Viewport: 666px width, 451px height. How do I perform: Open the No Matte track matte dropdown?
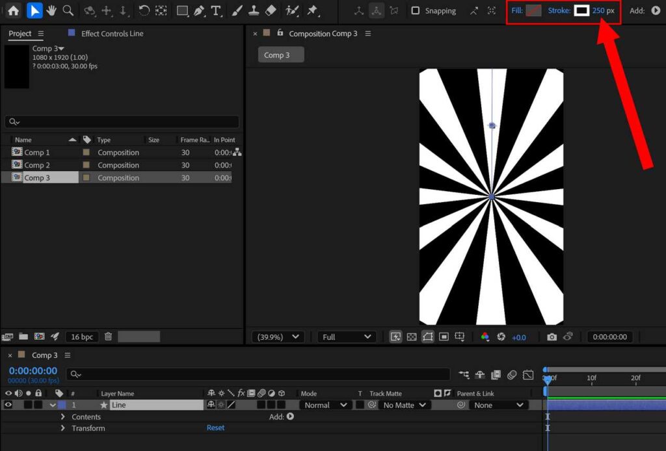coord(405,405)
